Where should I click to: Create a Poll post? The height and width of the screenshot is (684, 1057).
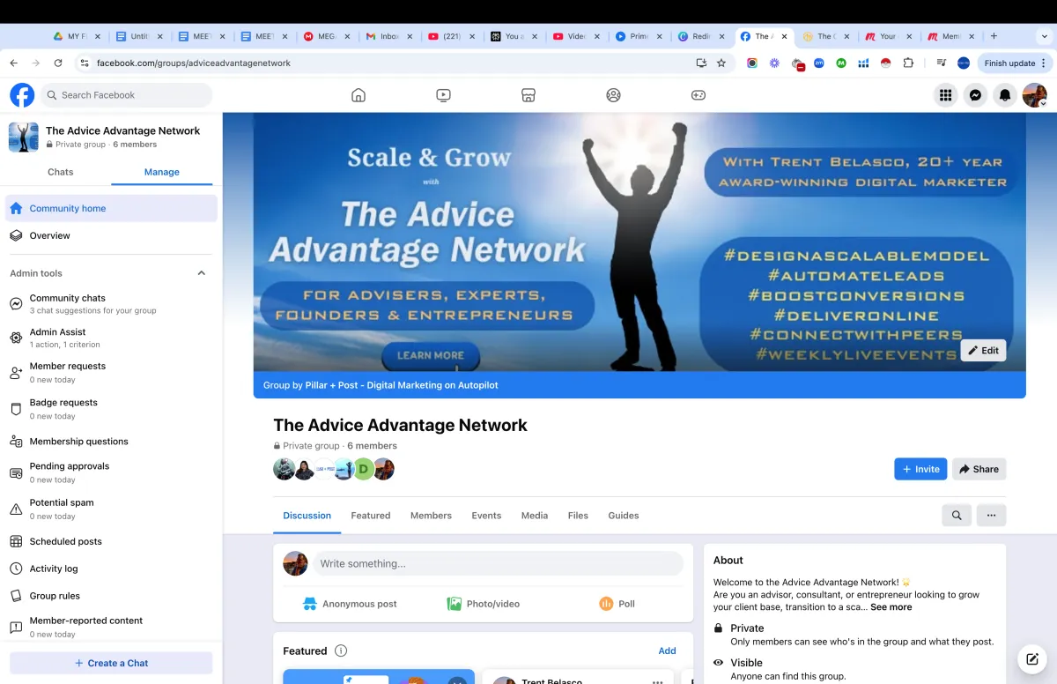pos(617,604)
